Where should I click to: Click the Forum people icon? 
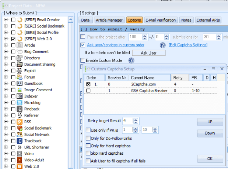click(20, 77)
